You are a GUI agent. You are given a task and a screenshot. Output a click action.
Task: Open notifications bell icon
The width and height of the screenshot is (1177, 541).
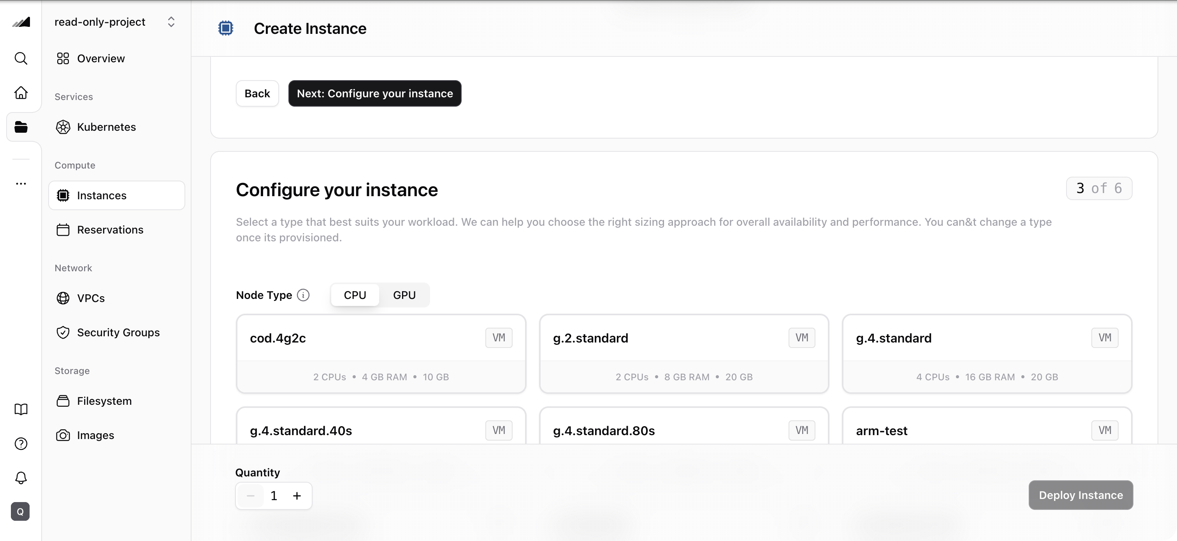[x=21, y=478]
